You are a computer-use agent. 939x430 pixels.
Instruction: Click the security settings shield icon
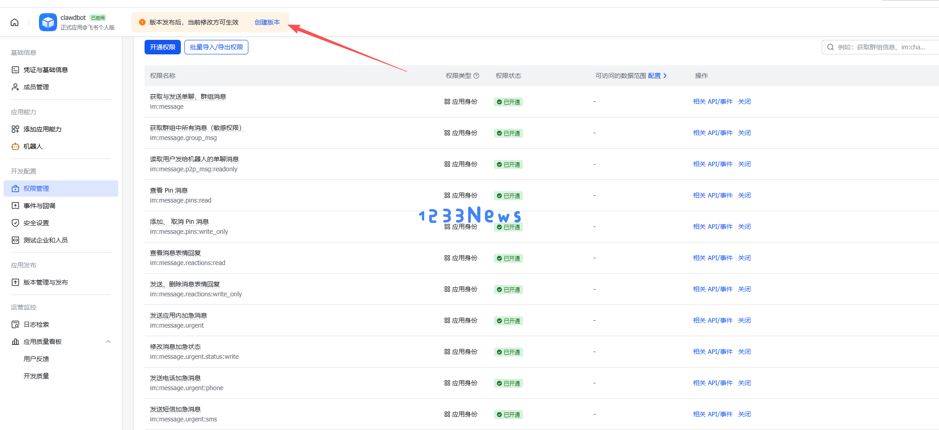[x=15, y=223]
